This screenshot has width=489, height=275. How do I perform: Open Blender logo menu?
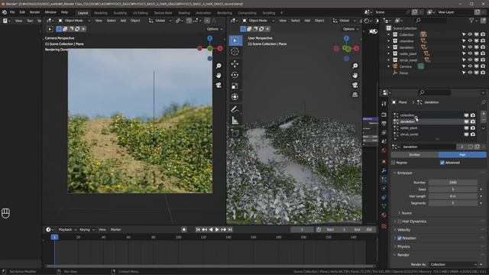[x=5, y=12]
